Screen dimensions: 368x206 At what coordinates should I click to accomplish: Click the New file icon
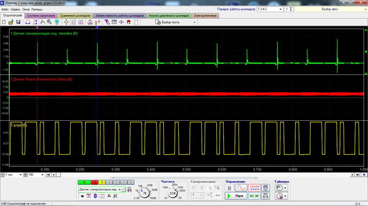click(4, 22)
